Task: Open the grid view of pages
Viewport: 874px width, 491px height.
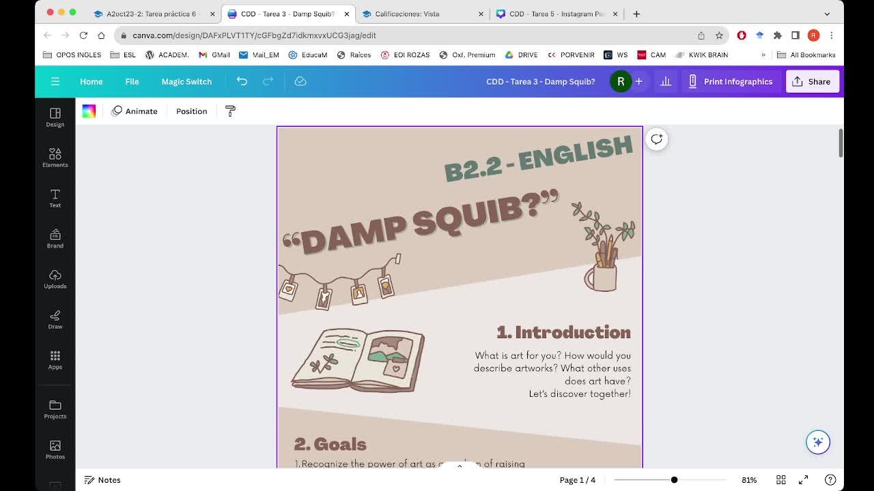Action: [x=781, y=480]
